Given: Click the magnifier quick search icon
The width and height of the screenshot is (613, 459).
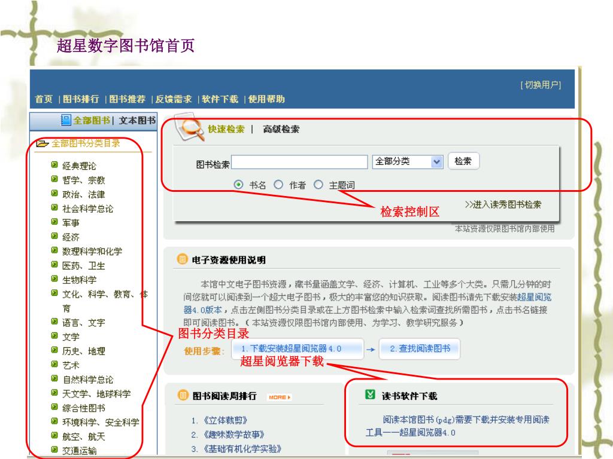Looking at the screenshot, I should [189, 127].
